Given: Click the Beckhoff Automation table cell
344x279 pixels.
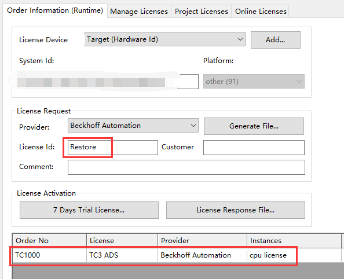Looking at the screenshot, I should tap(202, 255).
